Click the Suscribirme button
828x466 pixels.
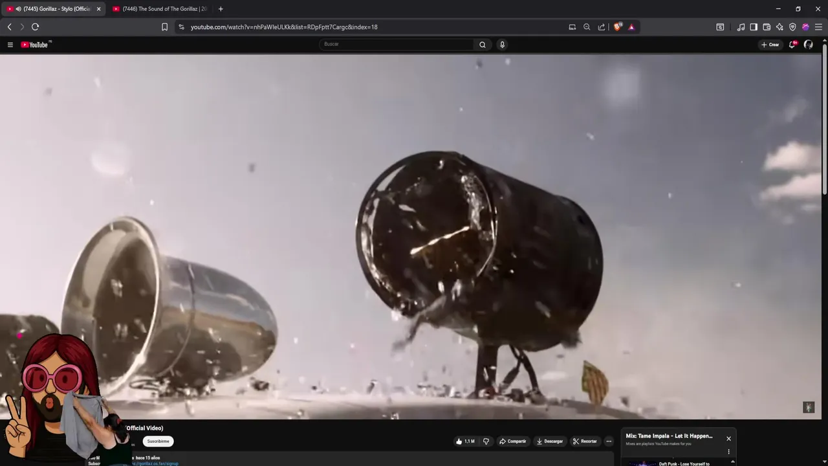click(158, 441)
